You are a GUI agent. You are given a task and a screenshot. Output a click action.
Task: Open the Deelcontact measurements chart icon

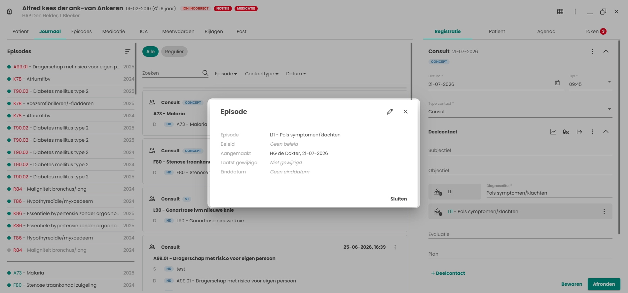(553, 132)
